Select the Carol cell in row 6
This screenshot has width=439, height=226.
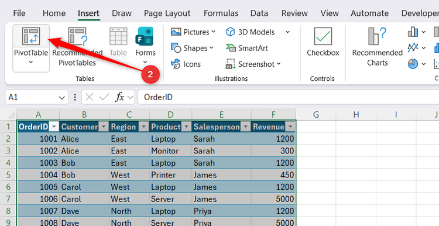84,187
